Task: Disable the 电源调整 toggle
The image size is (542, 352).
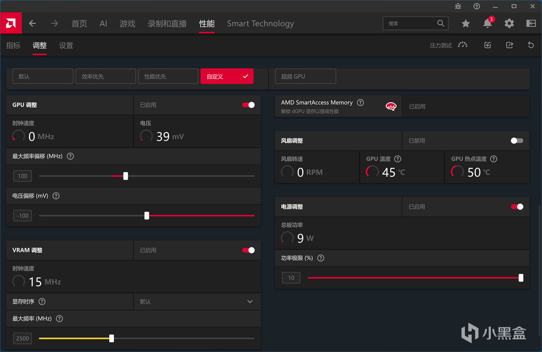Action: pos(517,207)
